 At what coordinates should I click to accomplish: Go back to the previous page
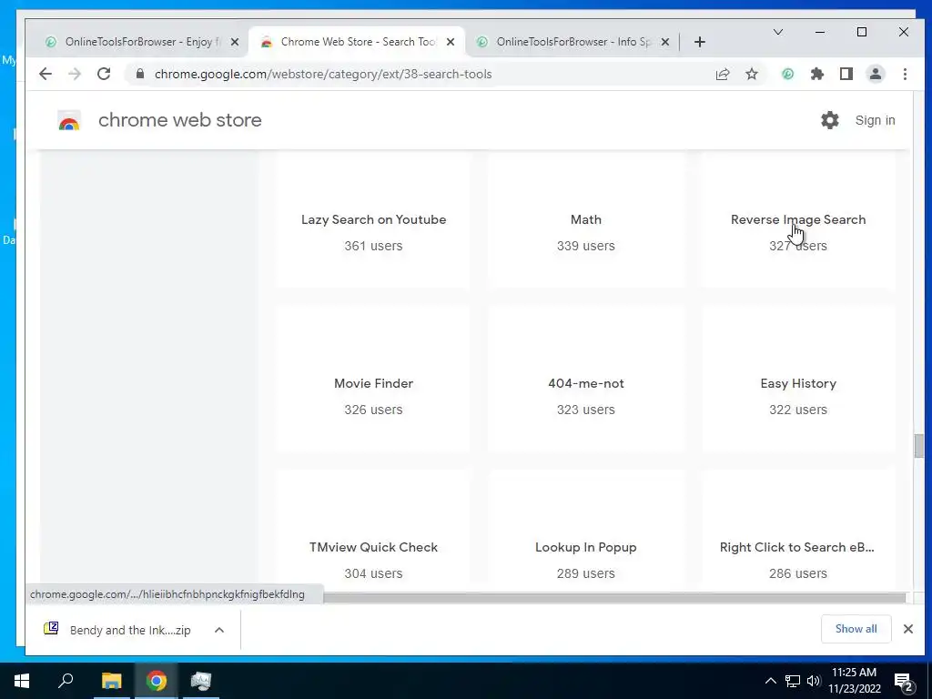point(46,74)
